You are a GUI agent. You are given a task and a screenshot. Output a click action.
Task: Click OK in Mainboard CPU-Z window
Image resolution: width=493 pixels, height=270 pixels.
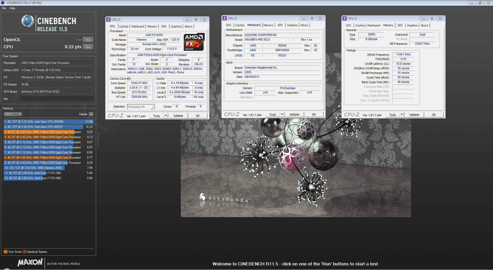tap(314, 114)
